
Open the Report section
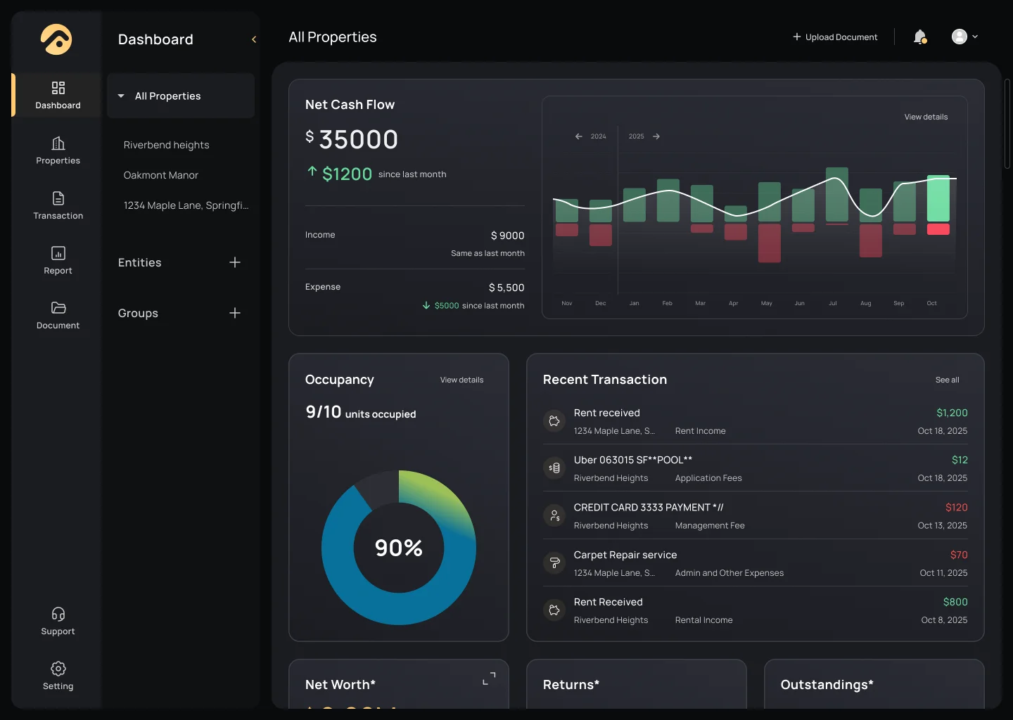58,259
